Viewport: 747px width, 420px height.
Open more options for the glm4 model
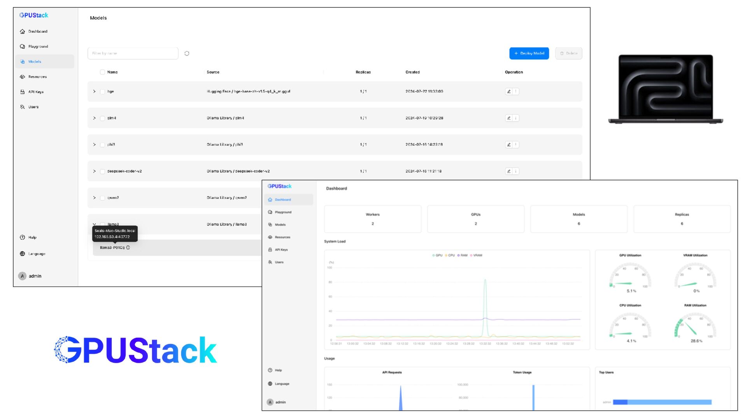(x=516, y=118)
